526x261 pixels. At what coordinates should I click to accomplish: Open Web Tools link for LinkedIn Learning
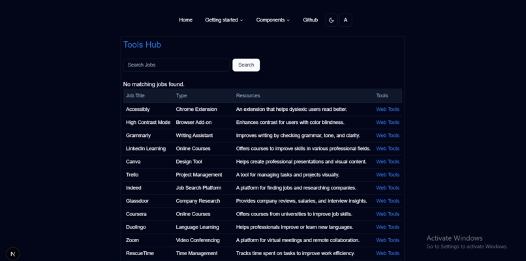click(388, 149)
